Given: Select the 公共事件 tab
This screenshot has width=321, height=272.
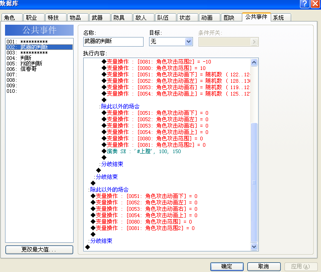Looking at the screenshot, I should (257, 17).
